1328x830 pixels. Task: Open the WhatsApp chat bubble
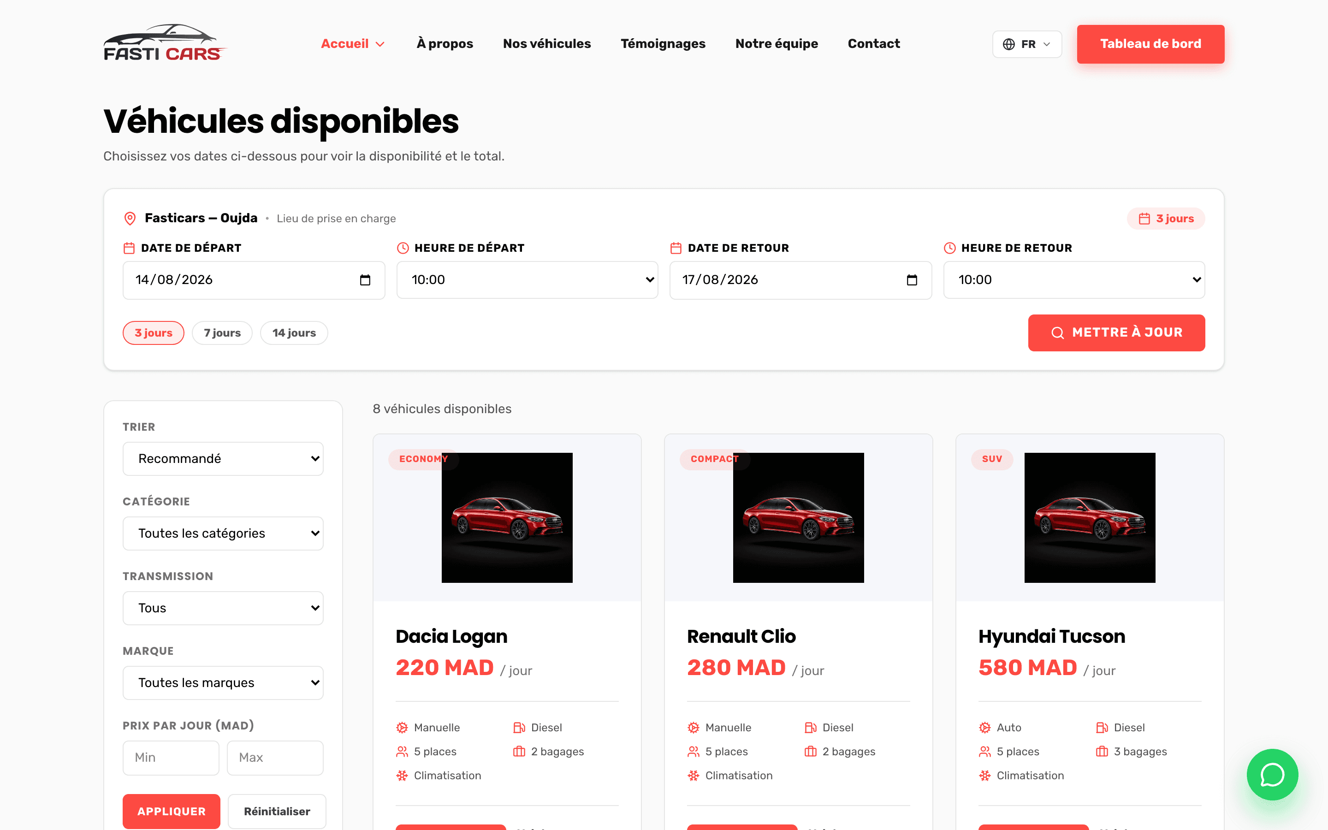click(1272, 775)
